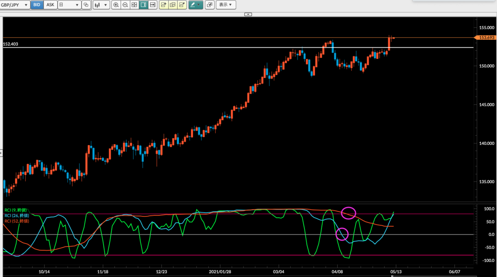Open the second yellow indicator settings icon

tap(173, 5)
